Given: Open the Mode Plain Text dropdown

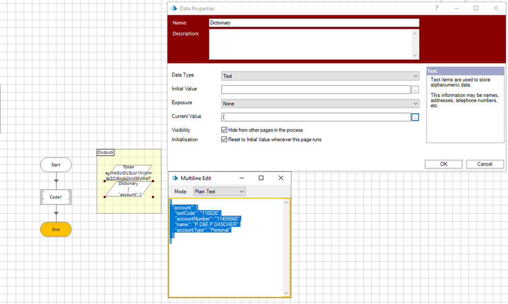Looking at the screenshot, I should point(219,191).
